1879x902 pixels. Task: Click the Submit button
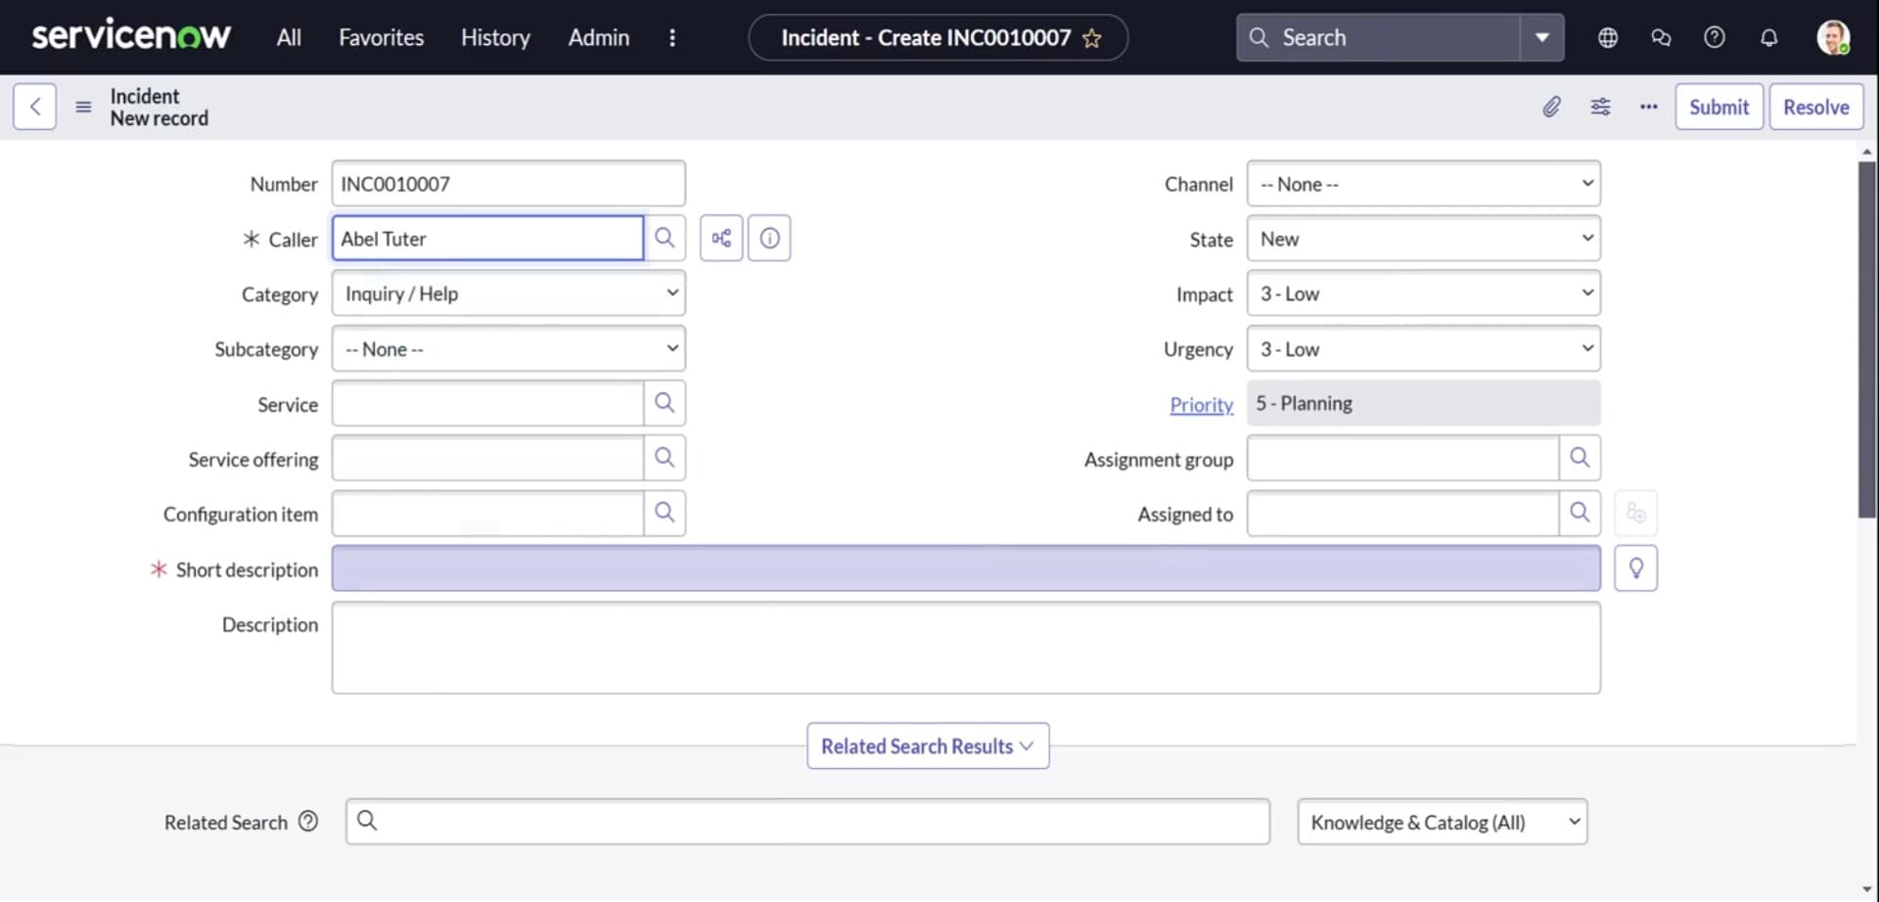pos(1719,107)
